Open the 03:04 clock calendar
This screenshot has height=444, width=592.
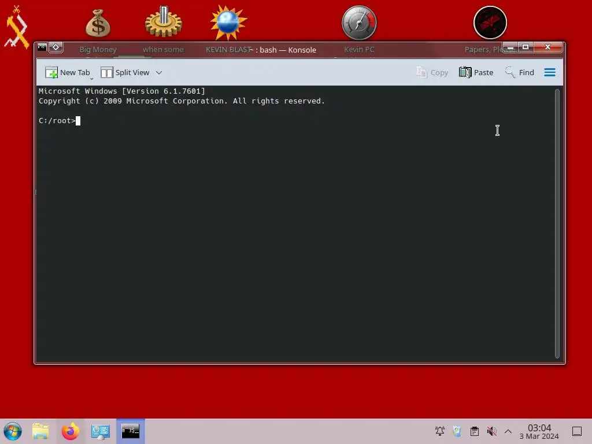click(x=539, y=431)
